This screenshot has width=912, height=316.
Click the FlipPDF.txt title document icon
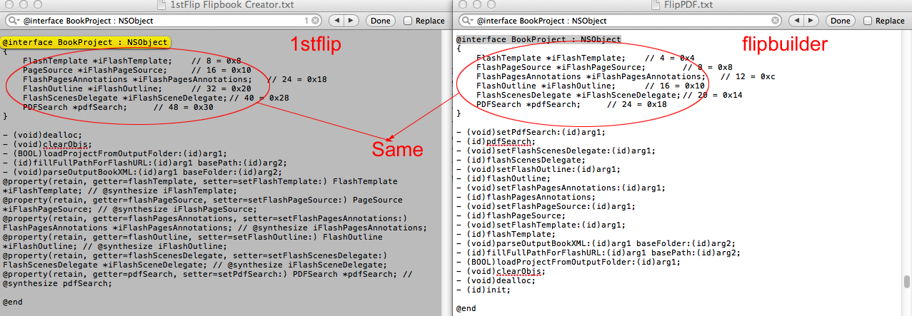656,6
